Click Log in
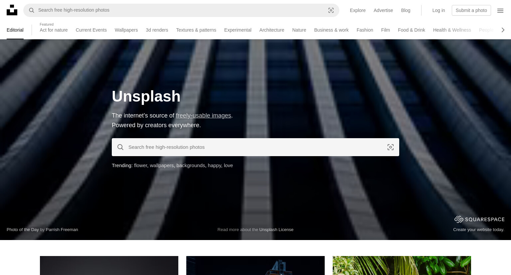This screenshot has height=275, width=511. [438, 10]
